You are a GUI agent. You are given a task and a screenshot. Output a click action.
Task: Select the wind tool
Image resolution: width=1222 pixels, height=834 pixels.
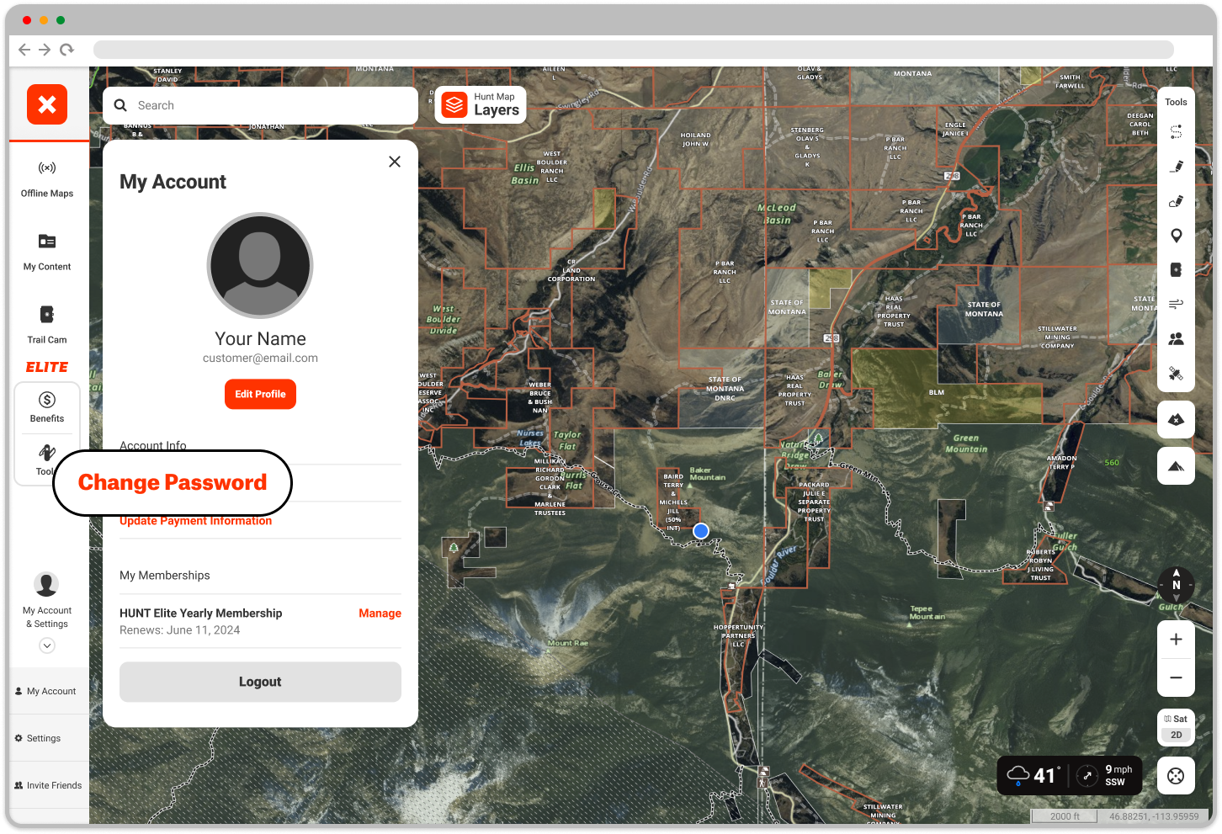click(x=1177, y=304)
